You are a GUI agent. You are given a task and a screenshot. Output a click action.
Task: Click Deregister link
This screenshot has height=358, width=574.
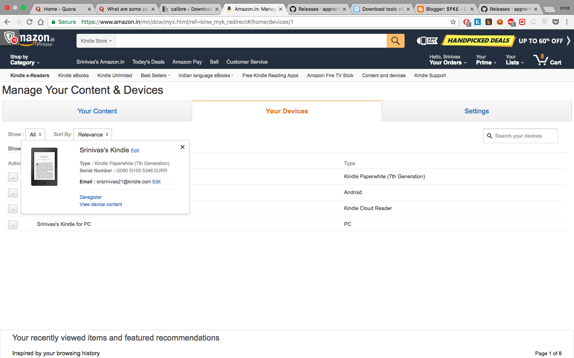(x=90, y=197)
